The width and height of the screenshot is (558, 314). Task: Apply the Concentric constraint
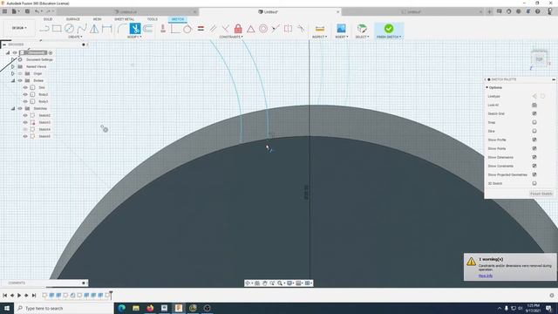263,29
